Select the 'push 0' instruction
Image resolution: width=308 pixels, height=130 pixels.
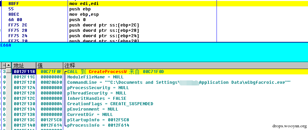(x=77, y=20)
